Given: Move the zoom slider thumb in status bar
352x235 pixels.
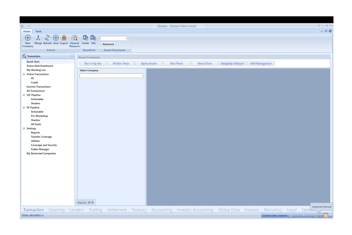Looking at the screenshot, I should (x=304, y=215).
